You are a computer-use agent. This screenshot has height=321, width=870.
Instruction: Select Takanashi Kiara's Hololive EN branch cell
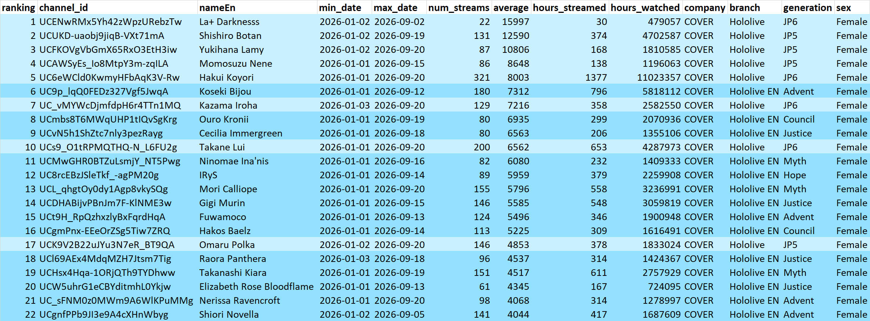click(754, 273)
